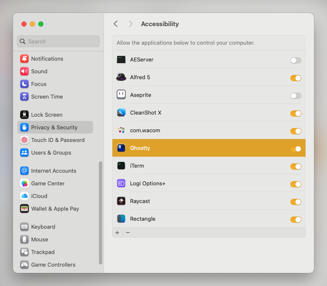Switch off the Rectangle accessibility toggle
Screen dimensions: 327x286
pyautogui.click(x=295, y=219)
